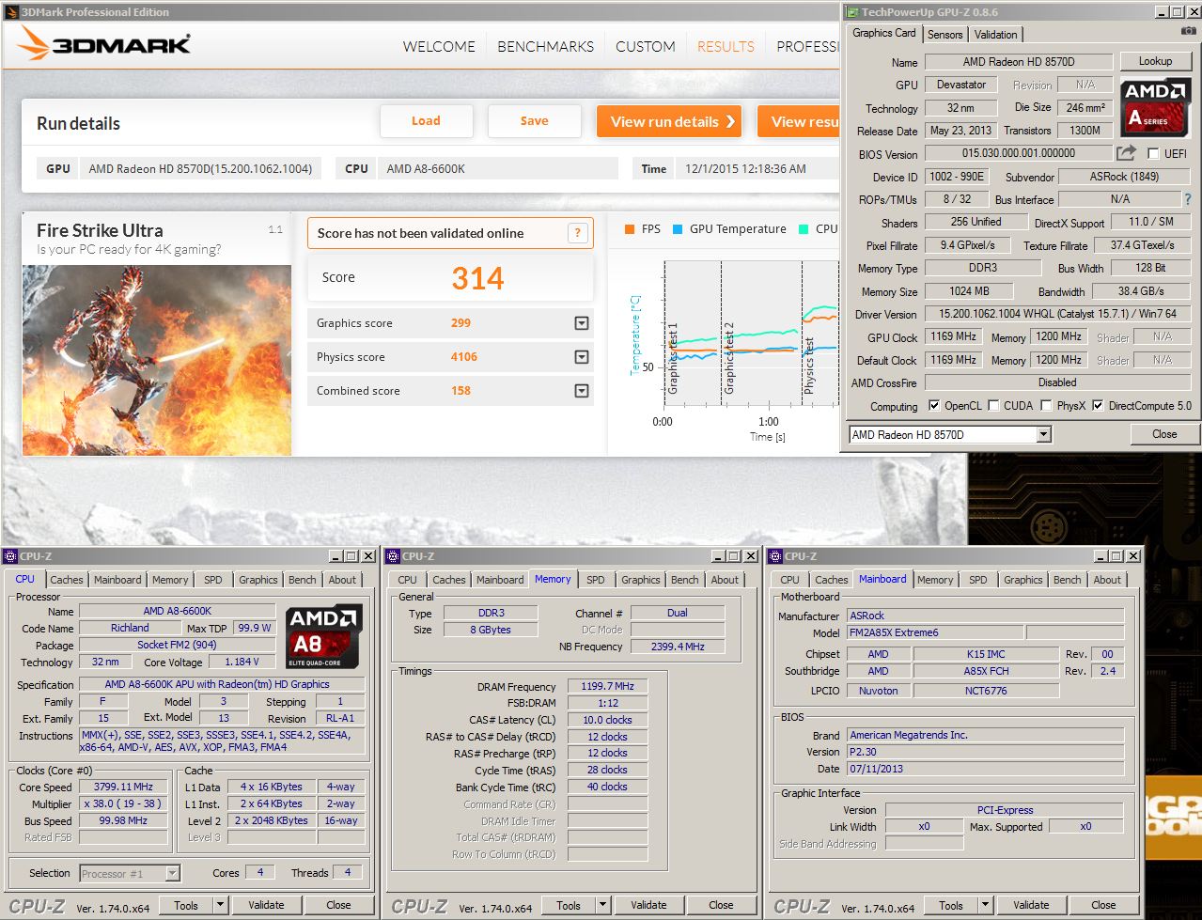
Task: Click the NB Frequency value 2399.4 MHz
Action: point(678,647)
